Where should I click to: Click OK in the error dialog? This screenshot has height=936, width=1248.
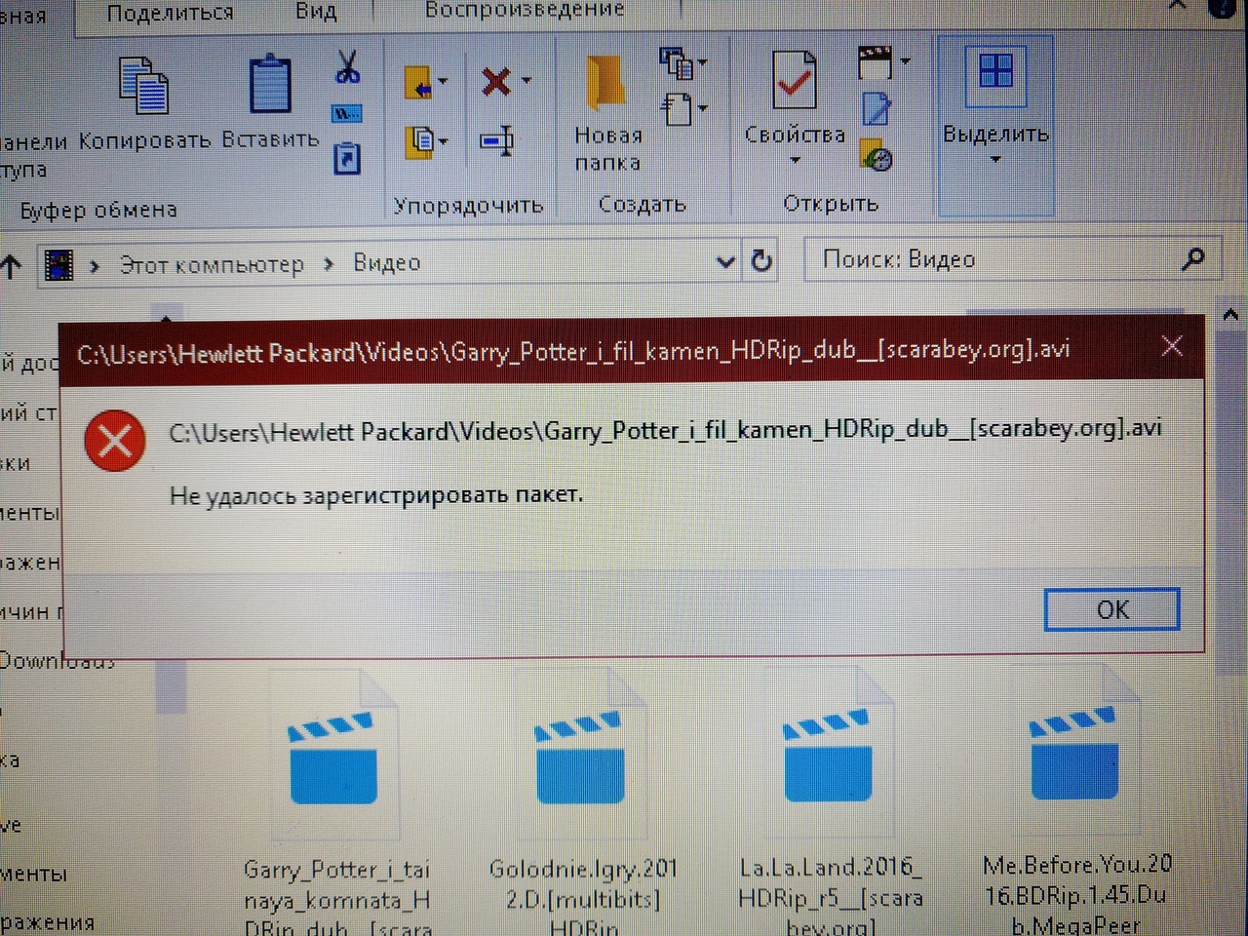(x=1112, y=610)
